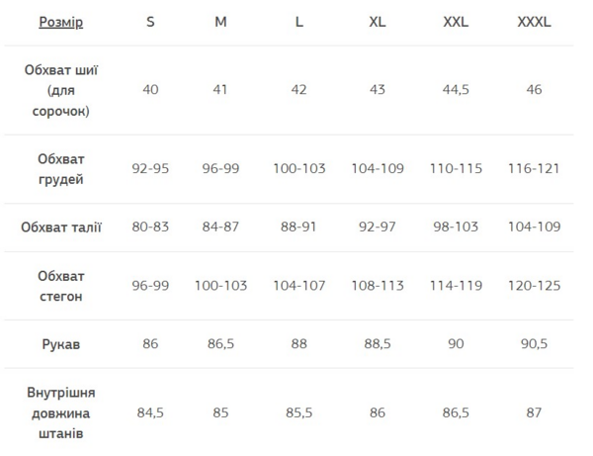Click the 90,5 sleeve length cell
The height and width of the screenshot is (456, 593).
534,344
